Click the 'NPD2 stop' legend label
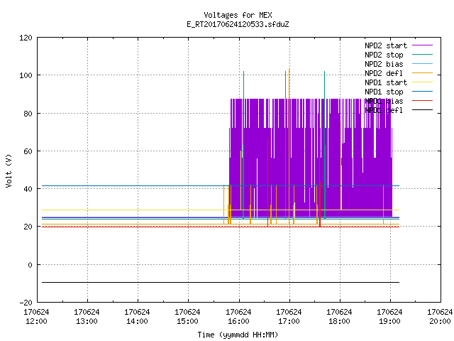 [384, 55]
